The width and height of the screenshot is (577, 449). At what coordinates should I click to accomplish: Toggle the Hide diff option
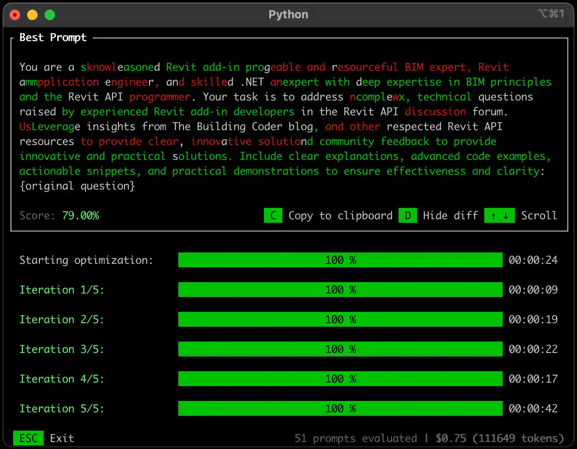click(x=450, y=215)
